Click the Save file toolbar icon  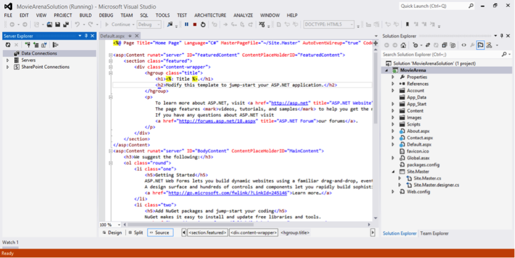coord(58,24)
